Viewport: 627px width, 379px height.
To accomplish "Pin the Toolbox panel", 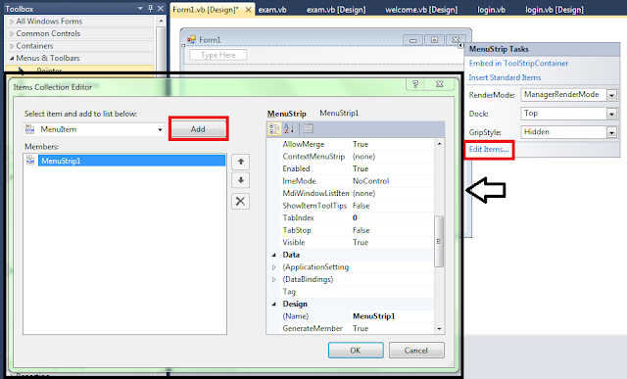I will point(150,9).
